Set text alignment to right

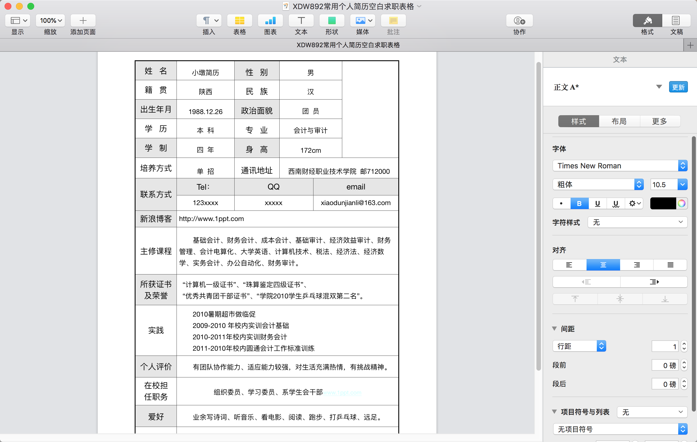pos(637,265)
